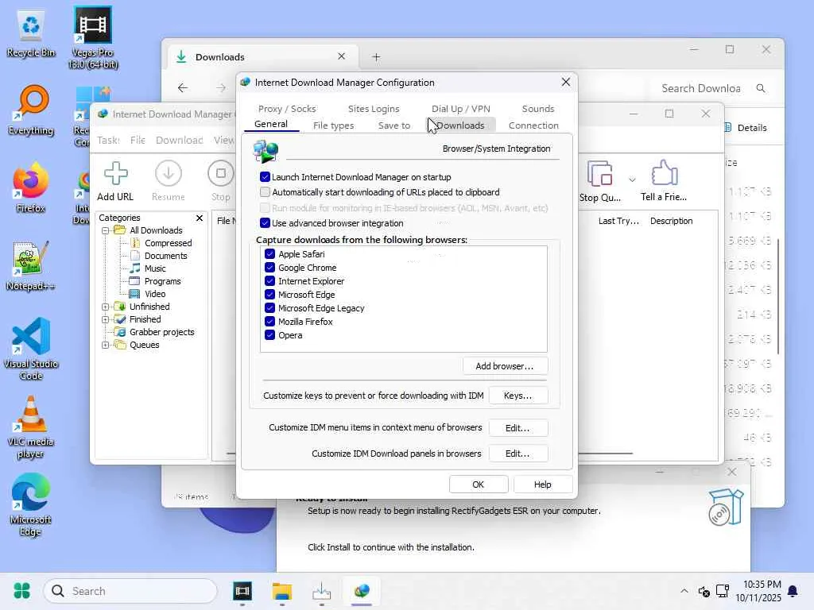Expand the Queues tree node

(106, 345)
